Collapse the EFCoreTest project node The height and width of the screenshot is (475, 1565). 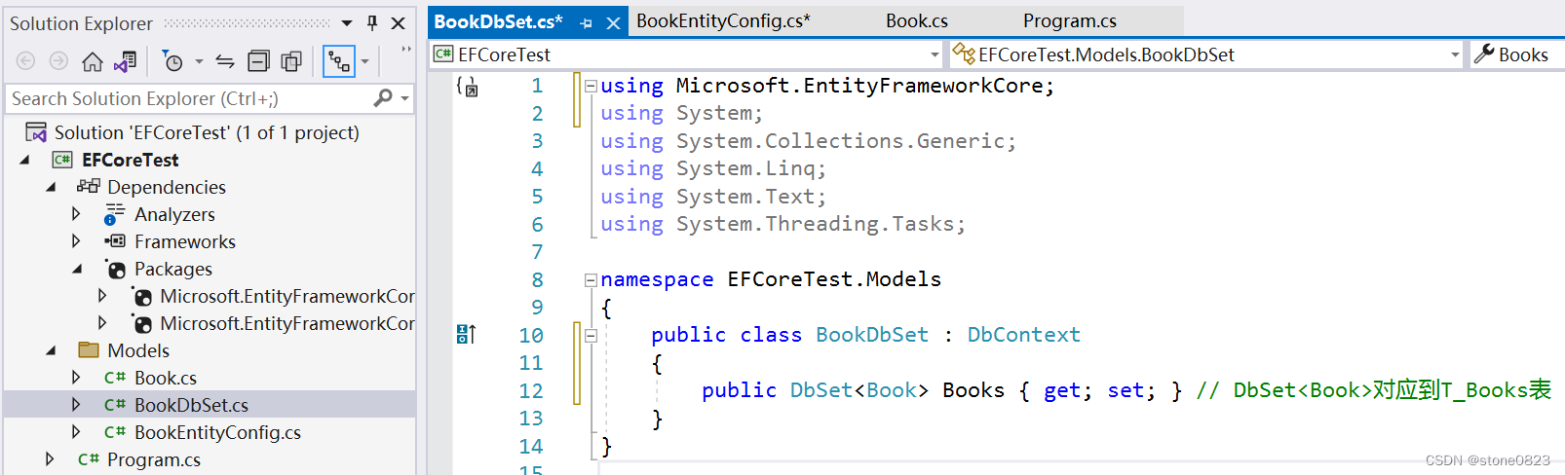[x=25, y=160]
